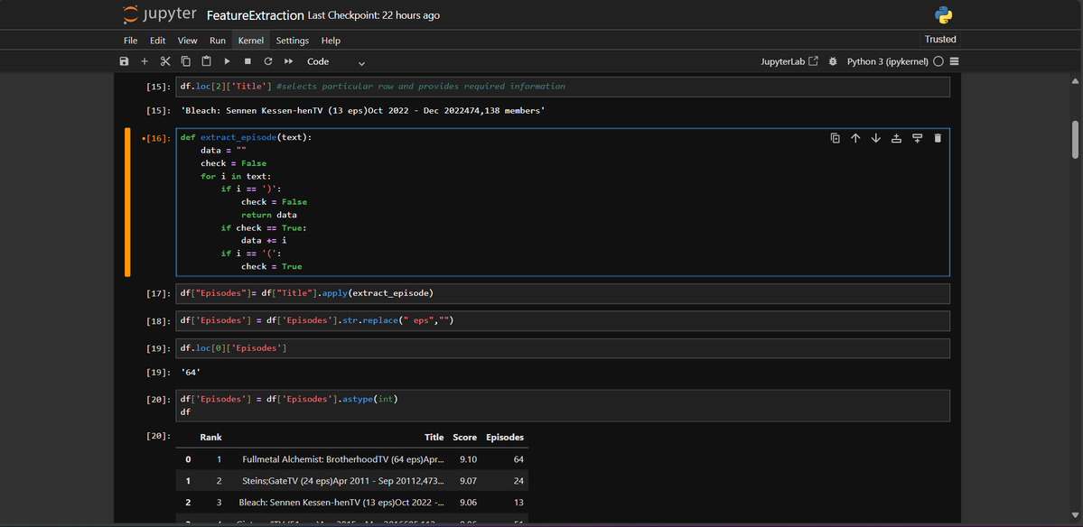Open the View menu
The image size is (1083, 527).
click(187, 41)
